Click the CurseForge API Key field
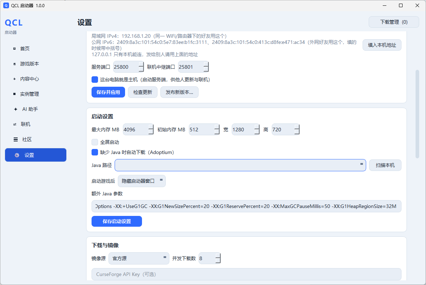 point(247,274)
